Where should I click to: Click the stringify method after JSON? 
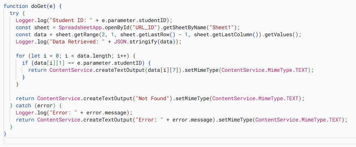[140, 42]
